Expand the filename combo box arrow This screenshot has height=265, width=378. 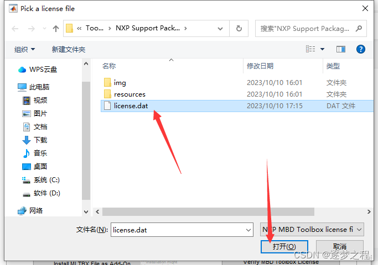pos(248,230)
